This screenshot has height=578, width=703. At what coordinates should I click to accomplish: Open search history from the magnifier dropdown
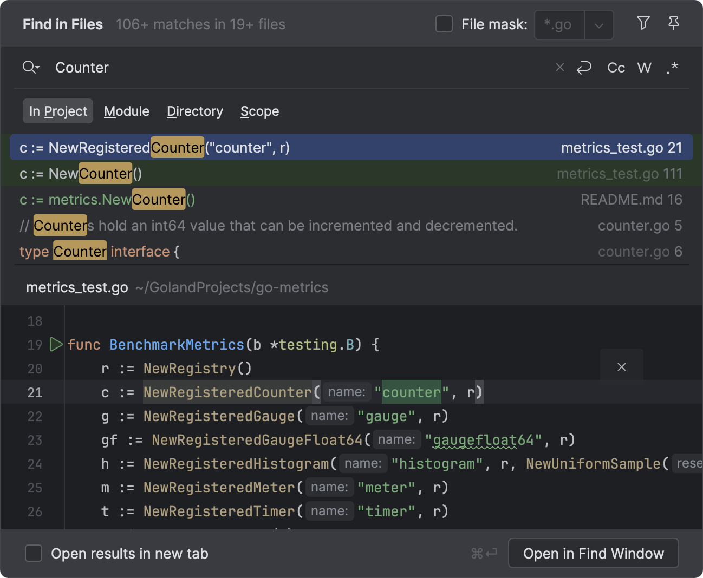click(x=30, y=67)
